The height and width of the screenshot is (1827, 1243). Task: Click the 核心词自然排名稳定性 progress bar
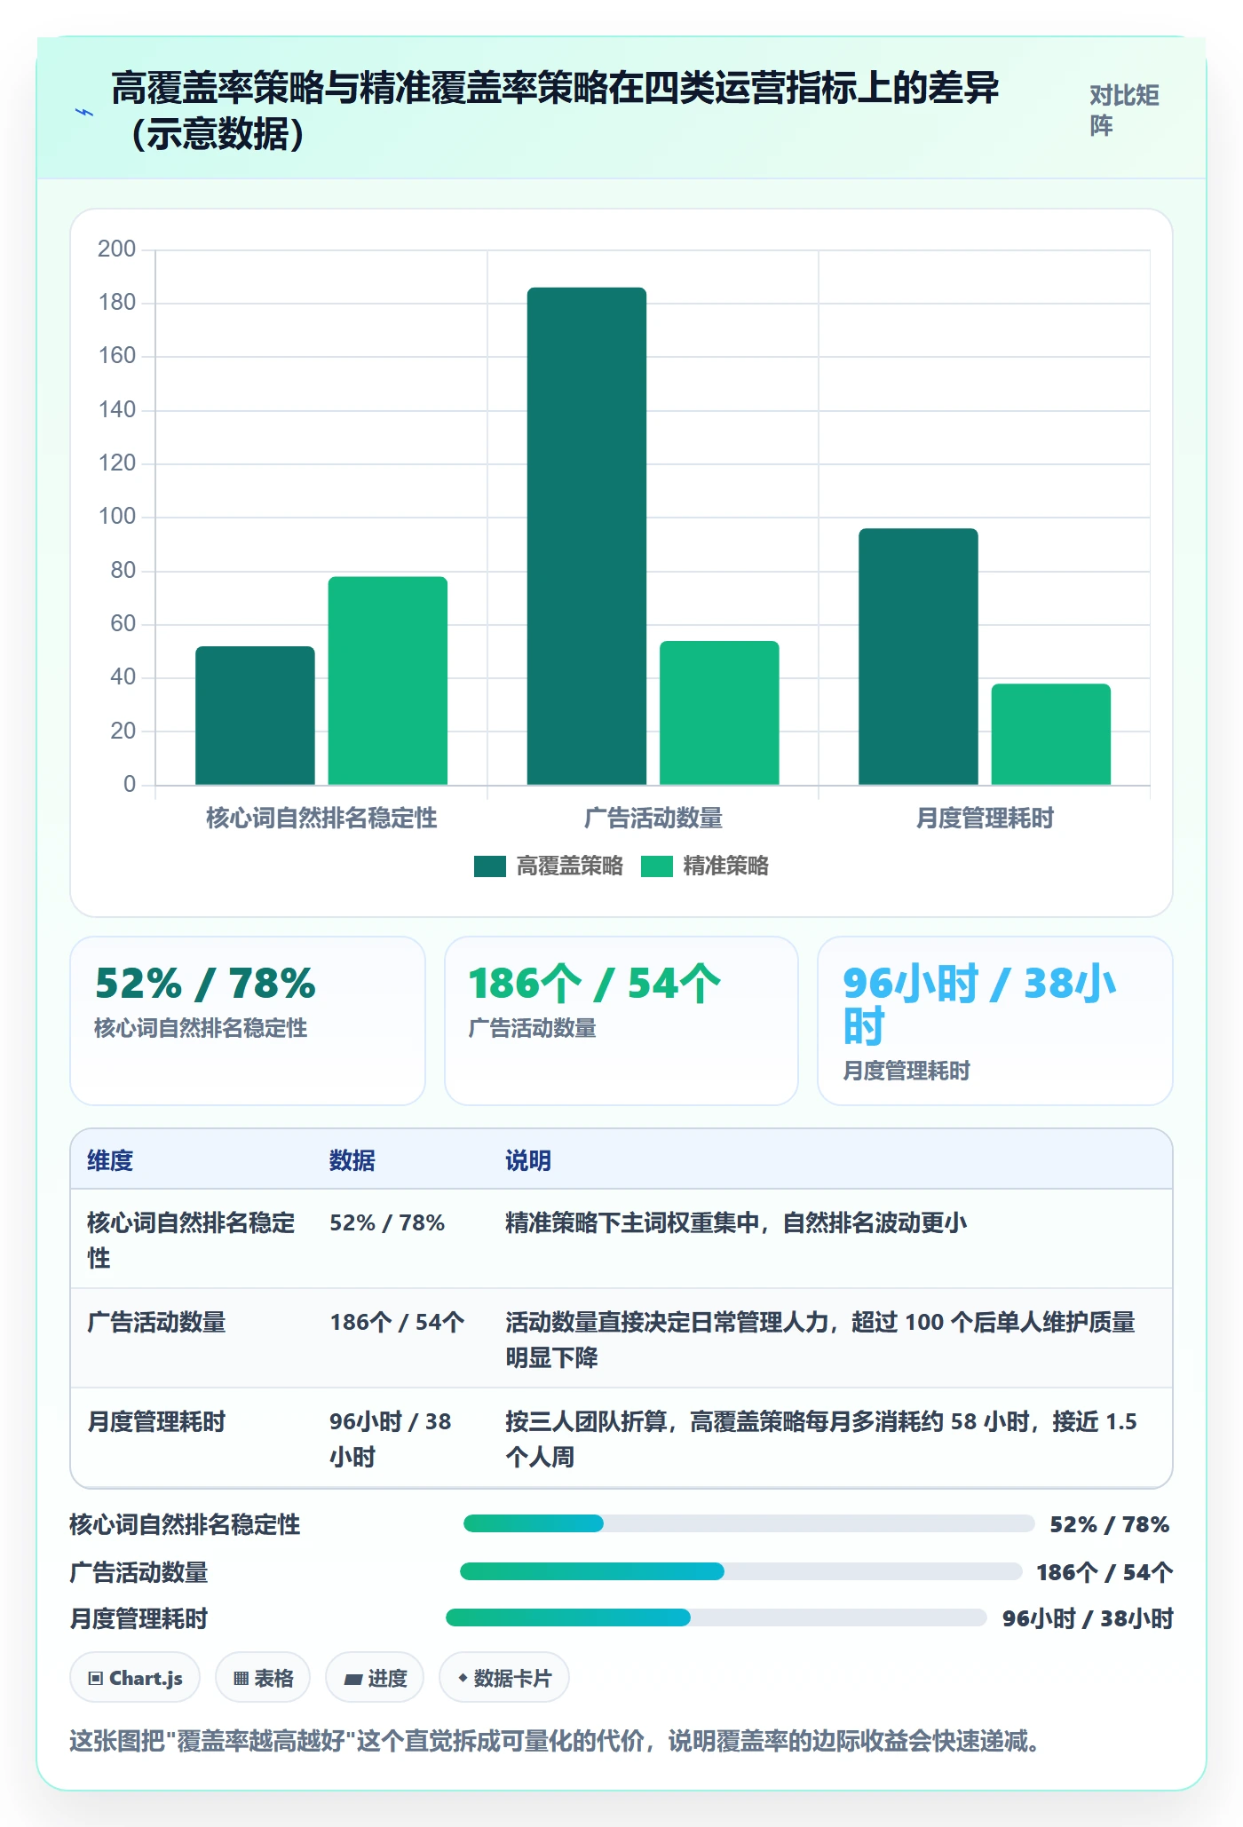748,1524
